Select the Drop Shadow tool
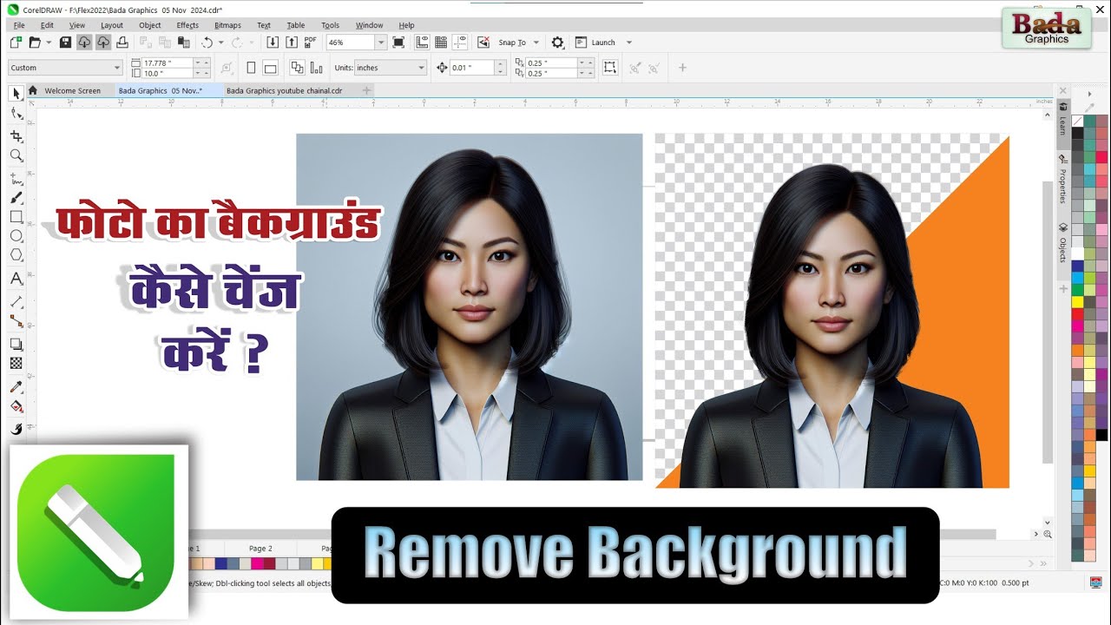 16,344
